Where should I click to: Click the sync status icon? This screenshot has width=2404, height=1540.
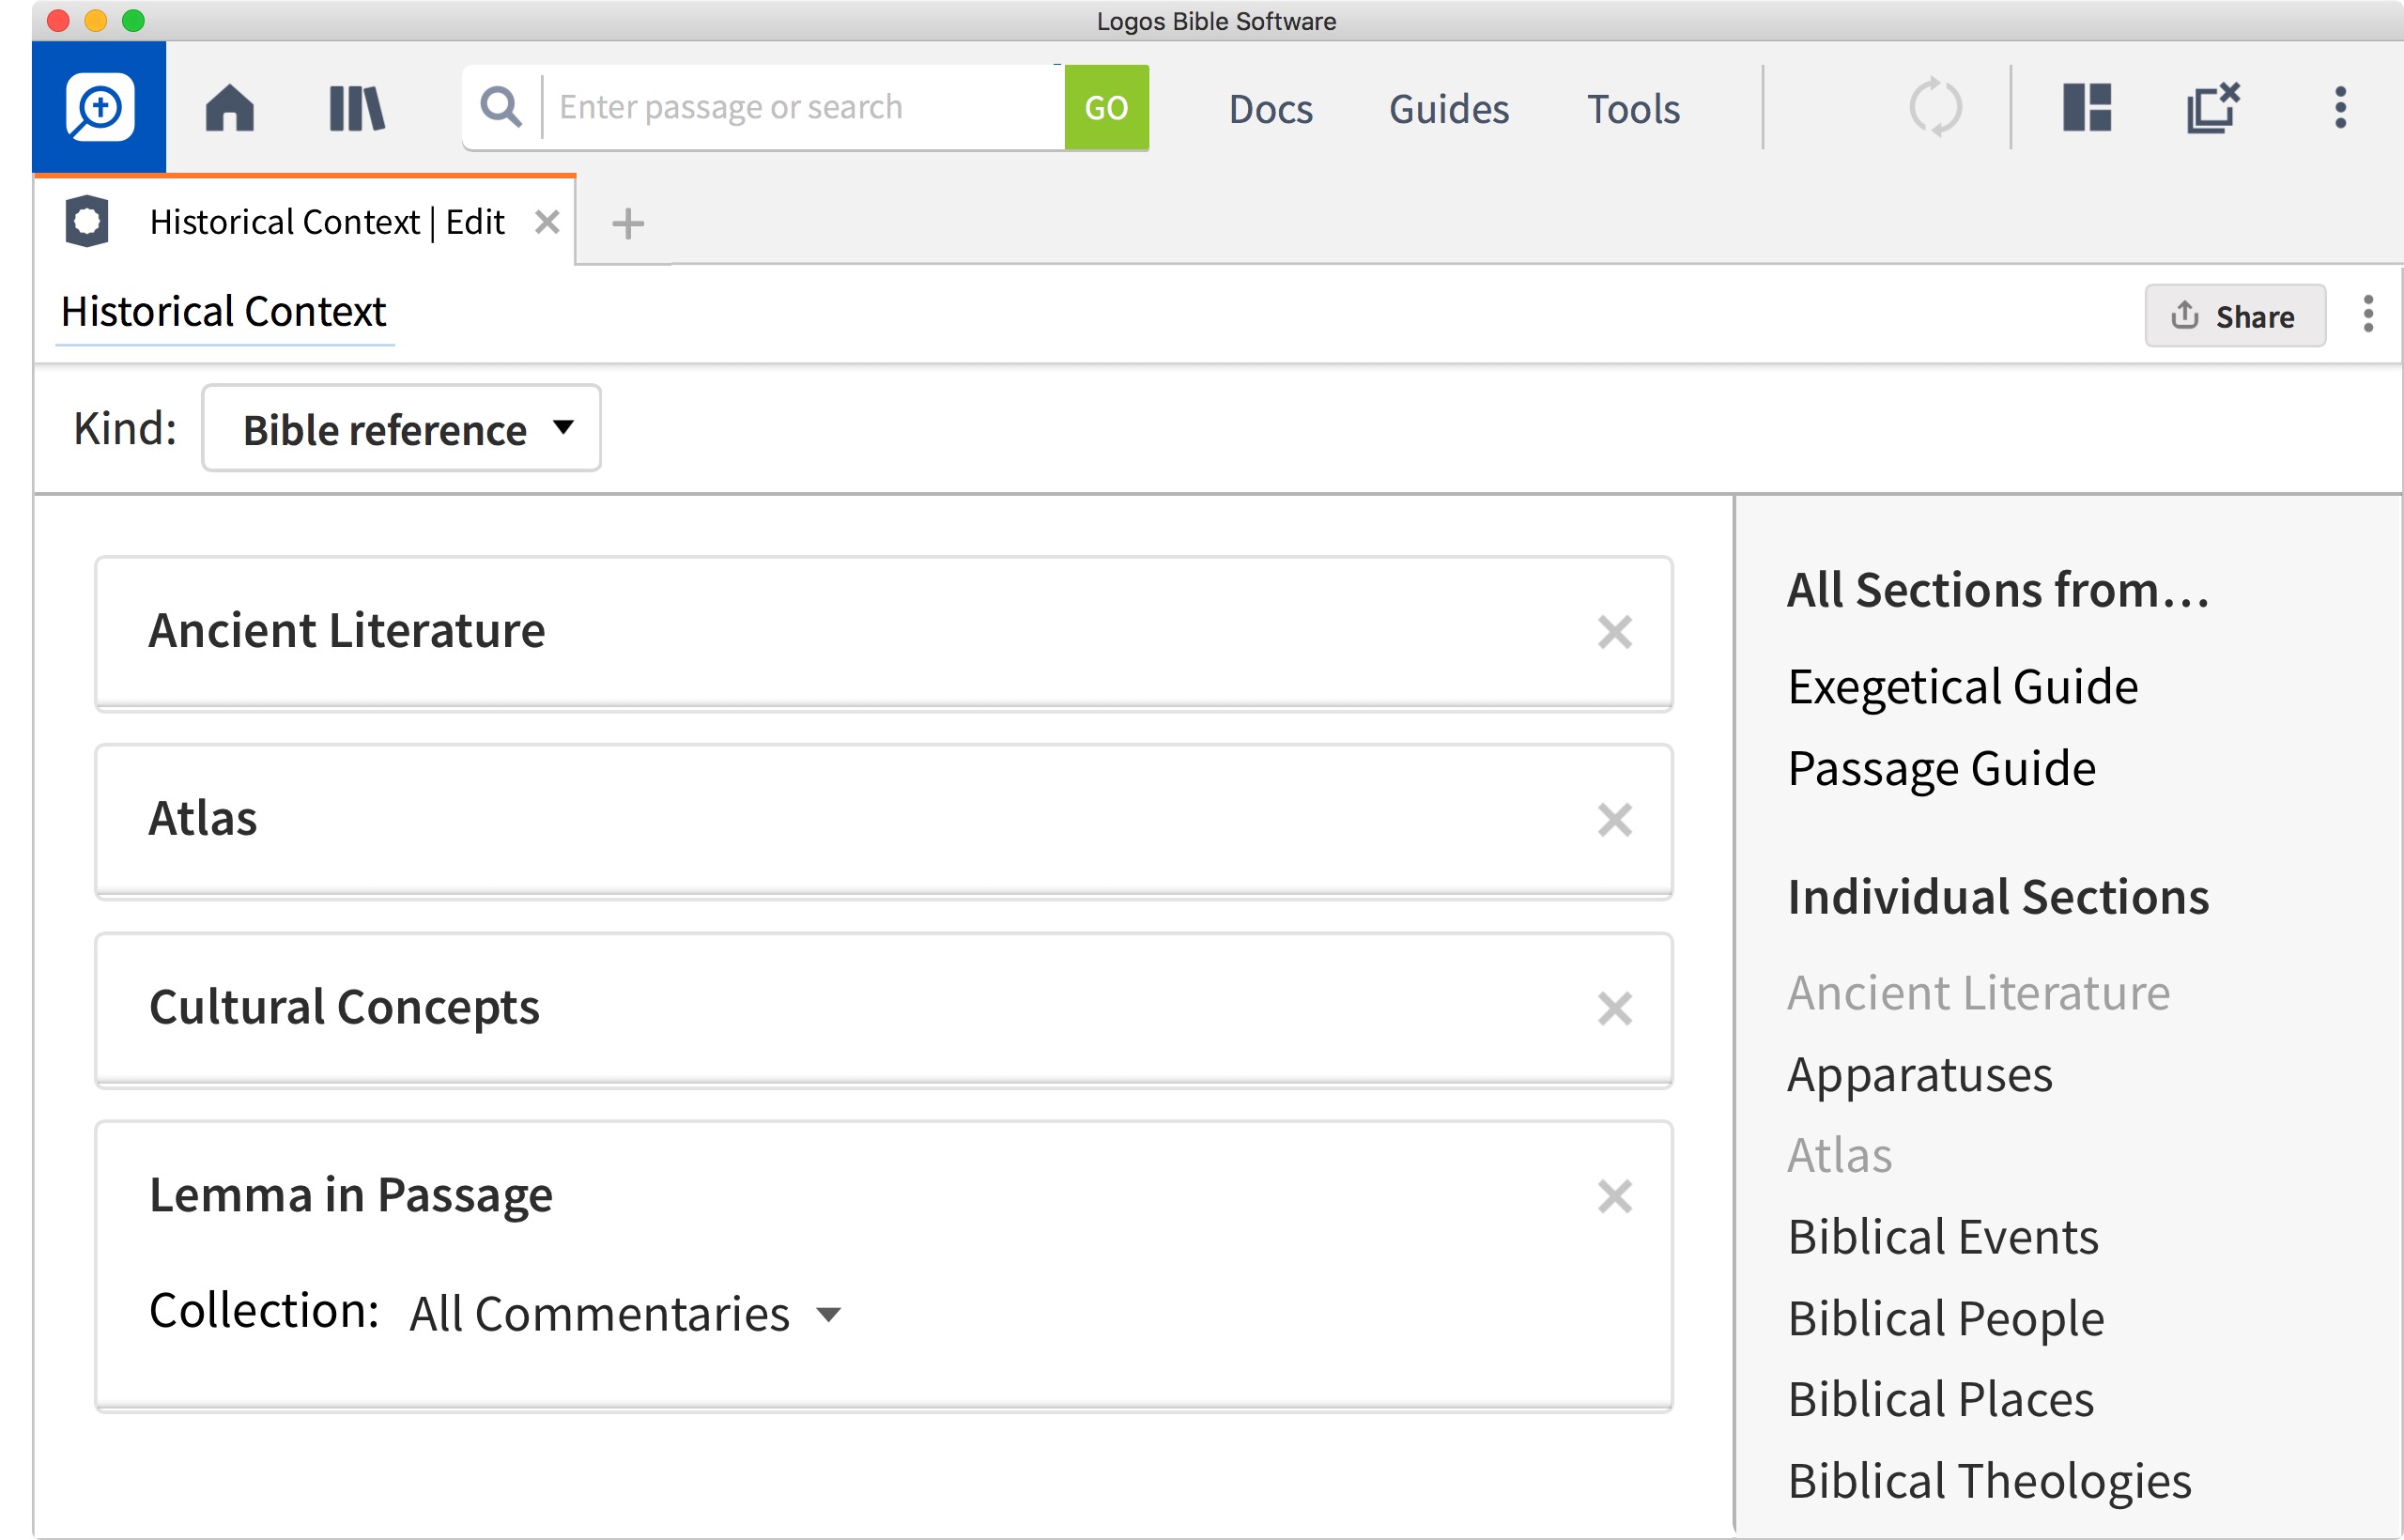tap(1935, 107)
